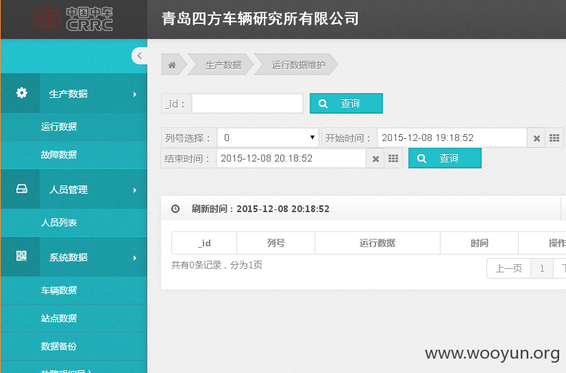Screen dimensions: 566x373
Task: Click the 青岛四方车辆研究所有限公司 title
Action: [260, 18]
